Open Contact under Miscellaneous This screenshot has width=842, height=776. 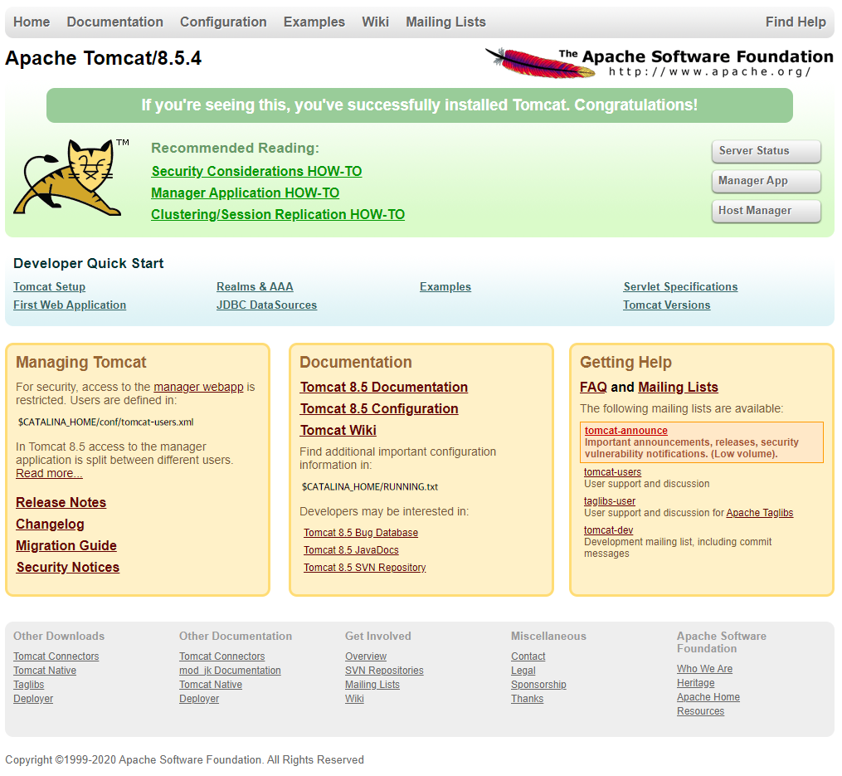(x=528, y=656)
